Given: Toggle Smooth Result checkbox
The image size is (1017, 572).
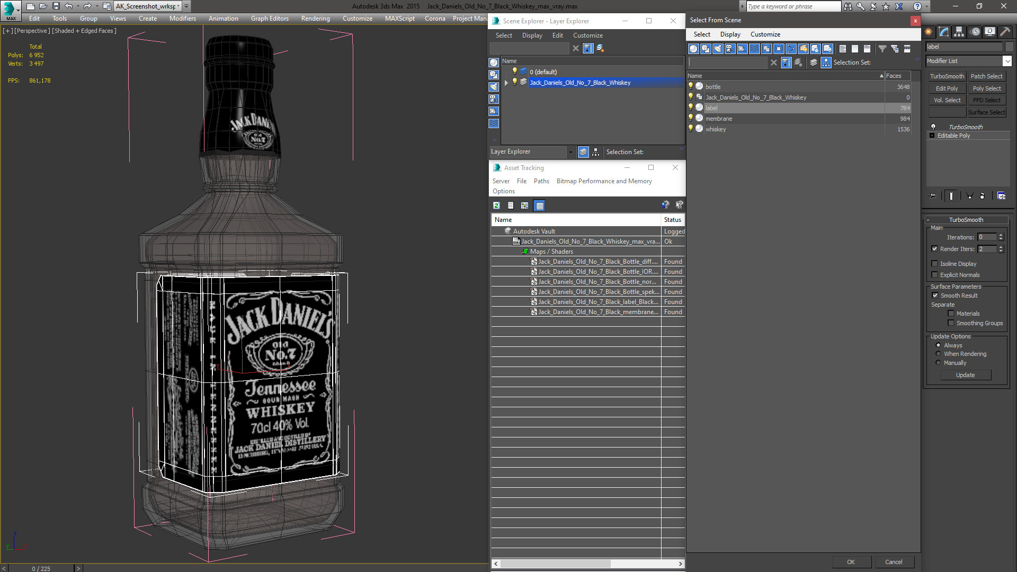Looking at the screenshot, I should pos(935,296).
